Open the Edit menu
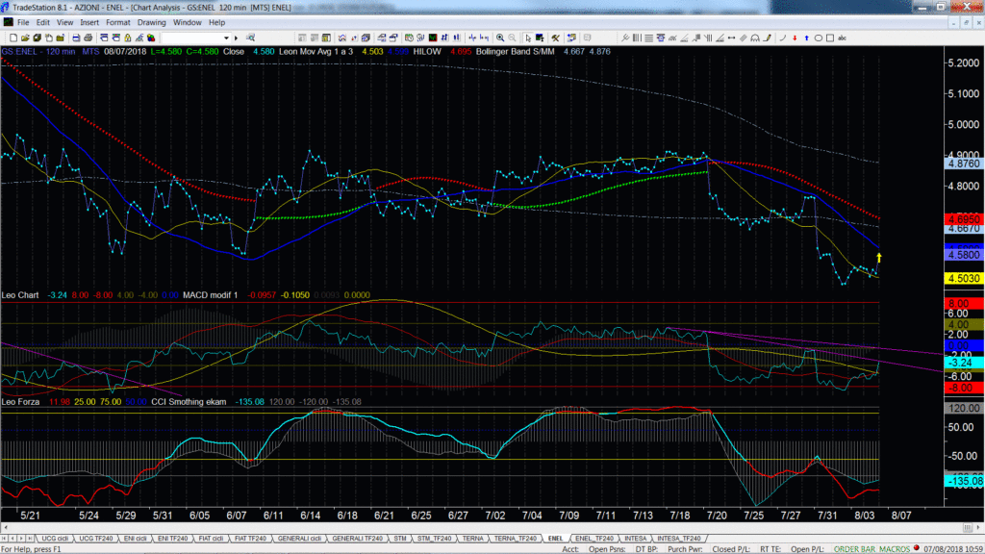This screenshot has height=554, width=985. [42, 23]
